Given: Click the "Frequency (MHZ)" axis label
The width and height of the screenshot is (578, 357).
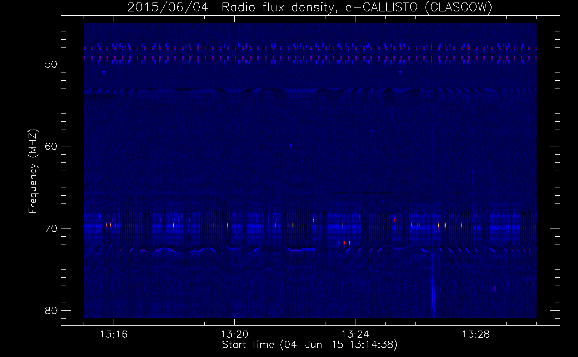Looking at the screenshot, I should tap(33, 171).
